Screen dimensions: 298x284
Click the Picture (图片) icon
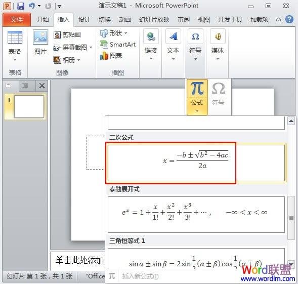(x=40, y=37)
